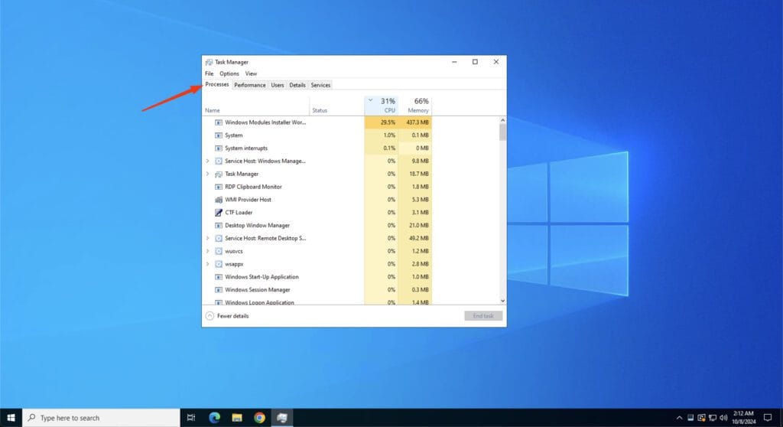Viewport: 783px width, 427px height.
Task: Open the Options menu
Action: tap(229, 73)
